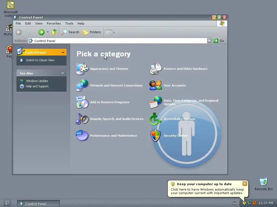This screenshot has height=207, width=277.
Task: Click the Performance and Maintenance pie chart icon
Action: pos(82,136)
